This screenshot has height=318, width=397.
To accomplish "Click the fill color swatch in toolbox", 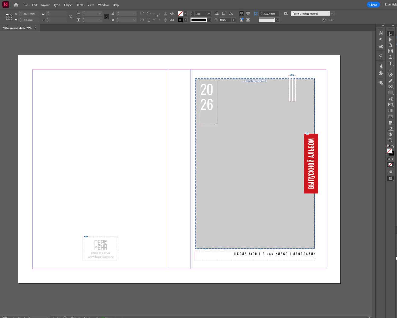I will coord(389,151).
